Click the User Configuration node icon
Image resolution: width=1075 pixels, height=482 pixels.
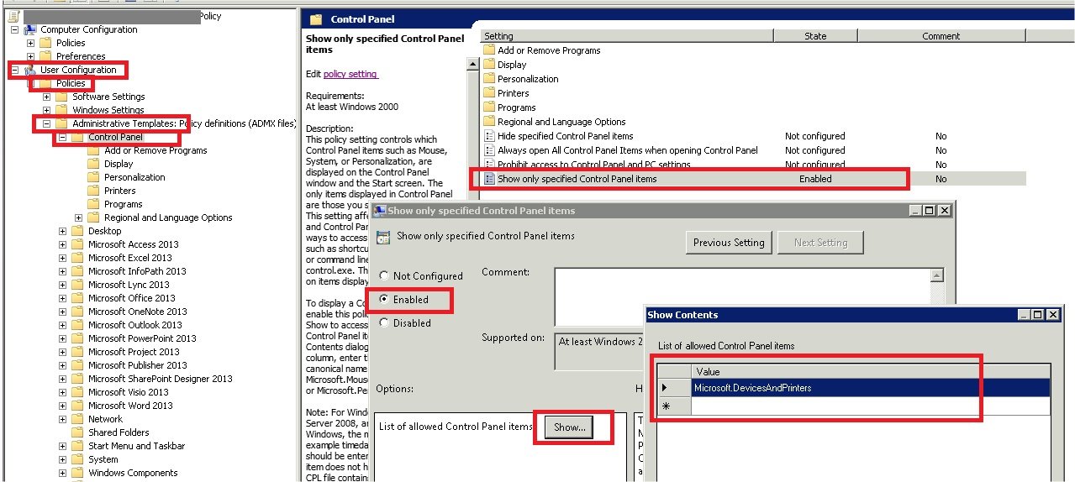click(x=30, y=70)
